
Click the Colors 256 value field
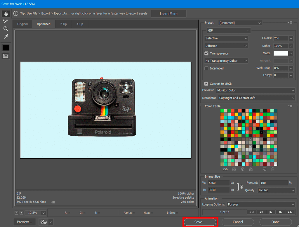281,38
